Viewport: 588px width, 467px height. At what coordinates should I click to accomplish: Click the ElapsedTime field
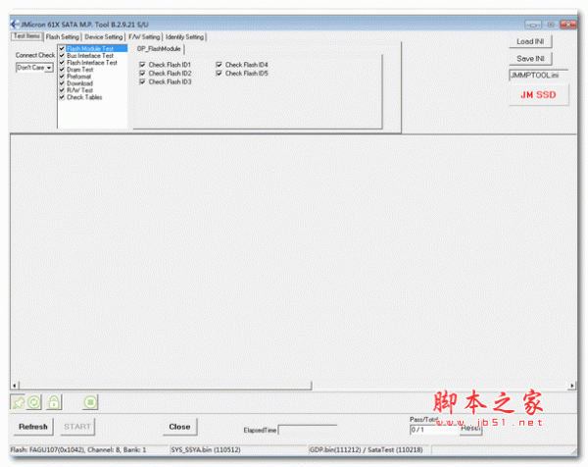(307, 431)
